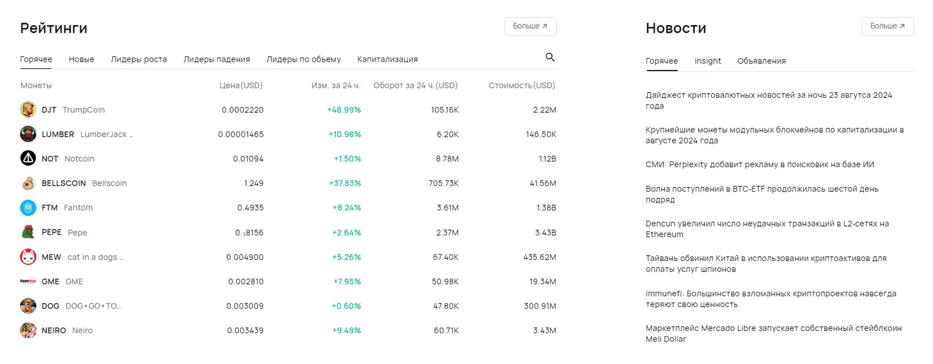Click the Больше button in Новости
Screen dimensions: 933x364
point(888,26)
